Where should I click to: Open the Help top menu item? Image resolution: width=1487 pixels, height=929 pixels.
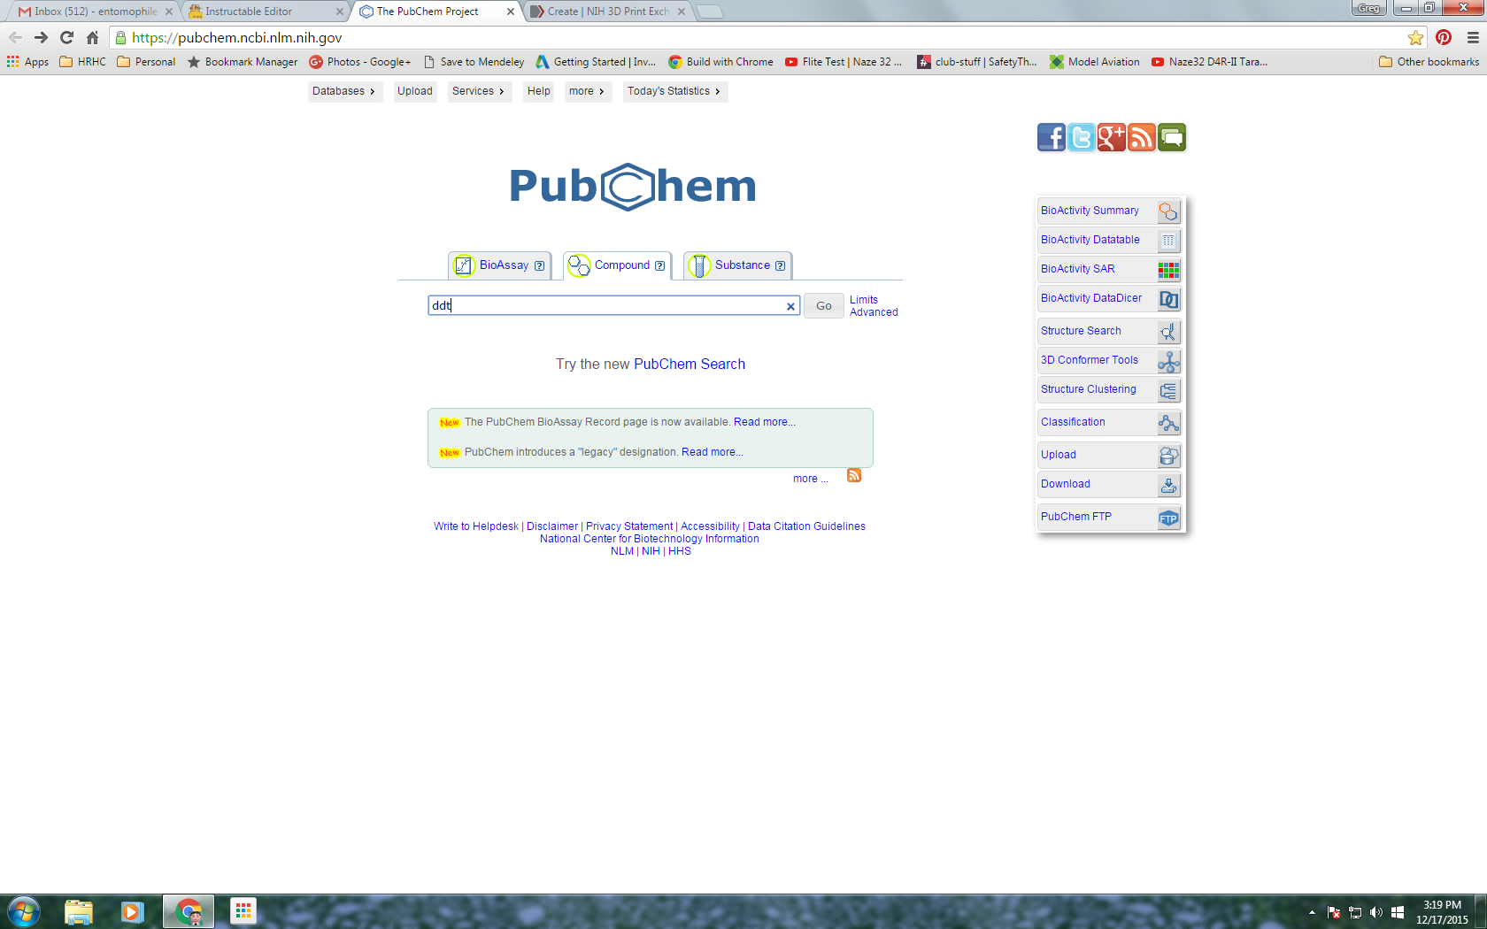(x=539, y=91)
